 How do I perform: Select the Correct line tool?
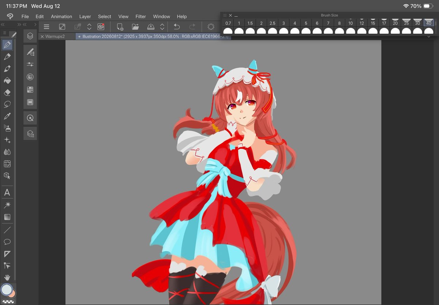click(x=7, y=266)
